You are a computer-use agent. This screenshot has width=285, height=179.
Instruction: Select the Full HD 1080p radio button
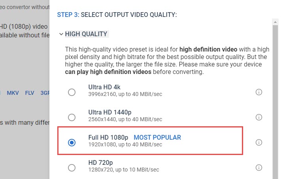pyautogui.click(x=72, y=142)
